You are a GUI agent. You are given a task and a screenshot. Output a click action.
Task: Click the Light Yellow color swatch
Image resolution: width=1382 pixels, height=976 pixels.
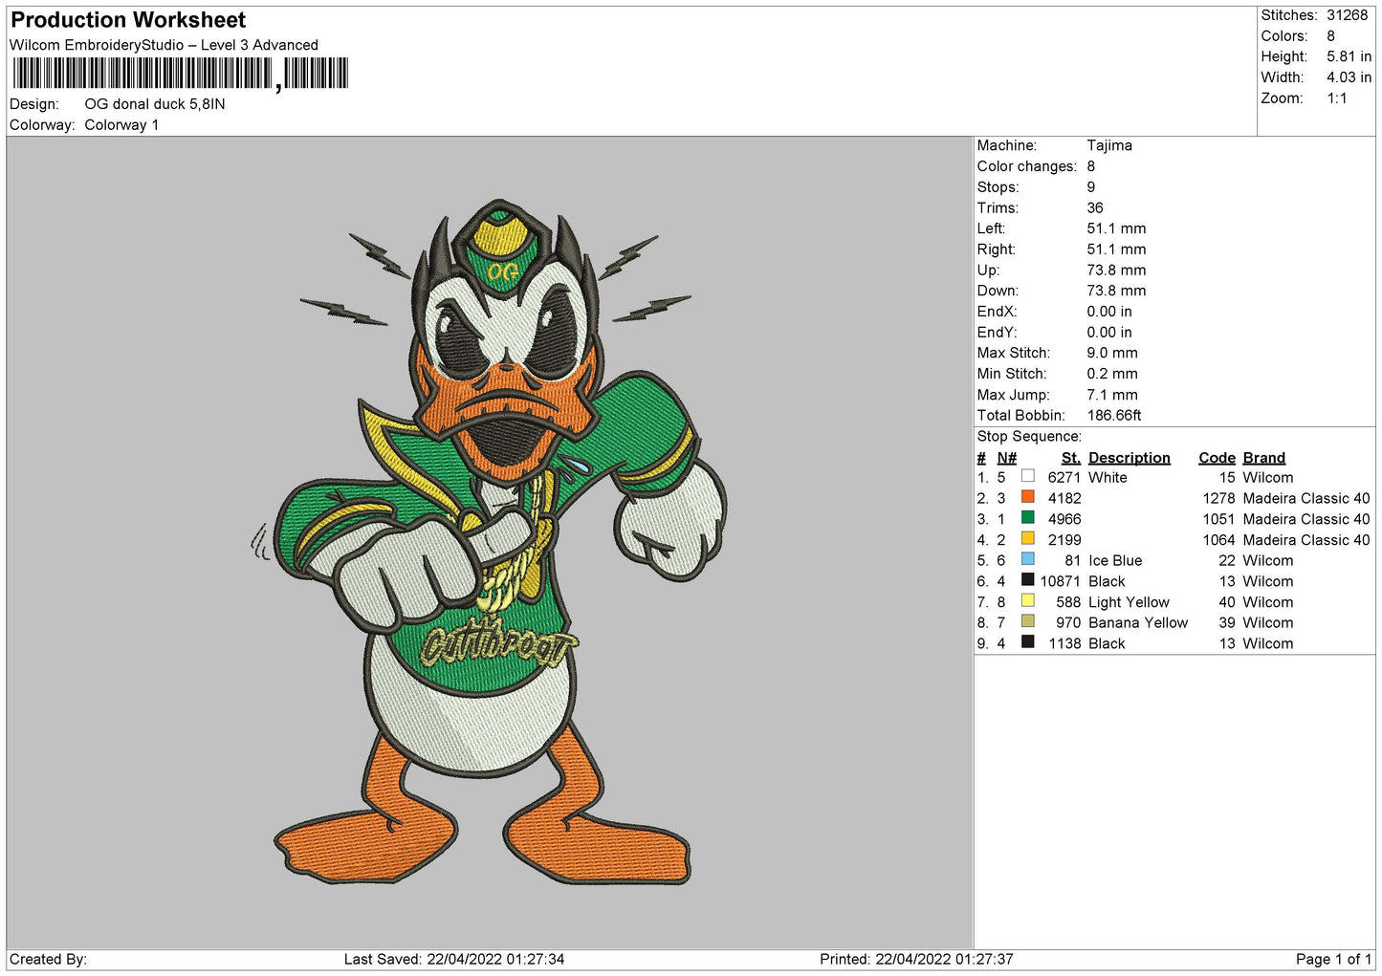tap(1027, 601)
